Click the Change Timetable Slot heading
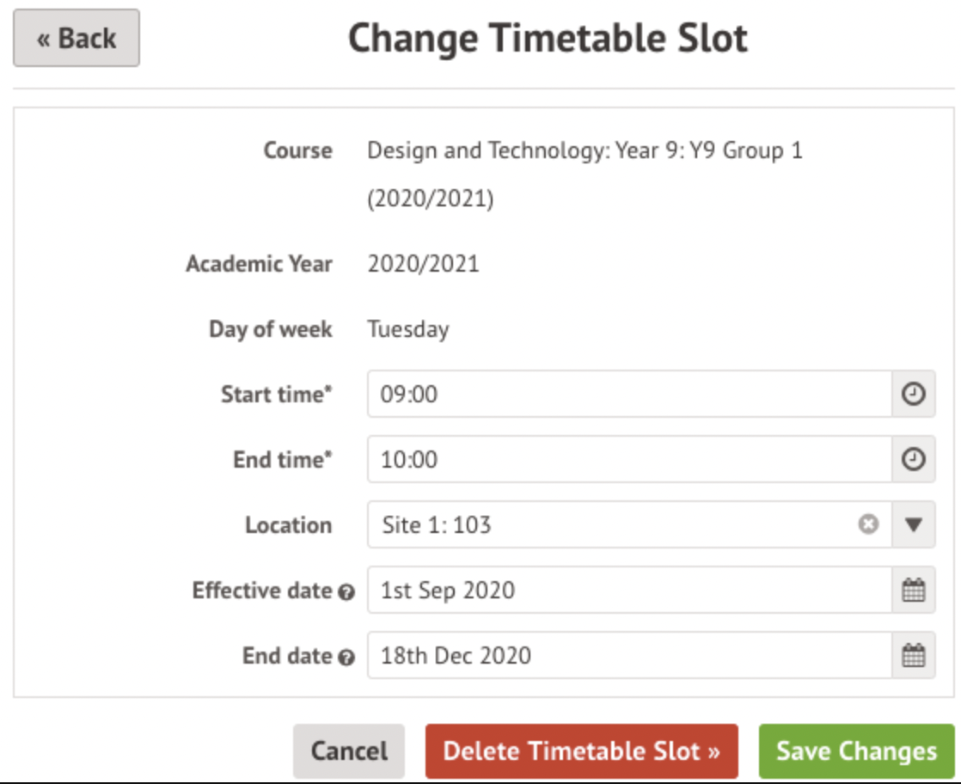961x784 pixels. click(548, 39)
